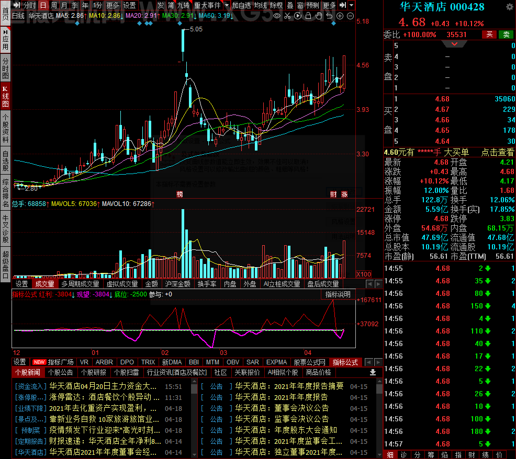Click 点击查看 in large order banner
516x459 pixels.
tap(497, 152)
